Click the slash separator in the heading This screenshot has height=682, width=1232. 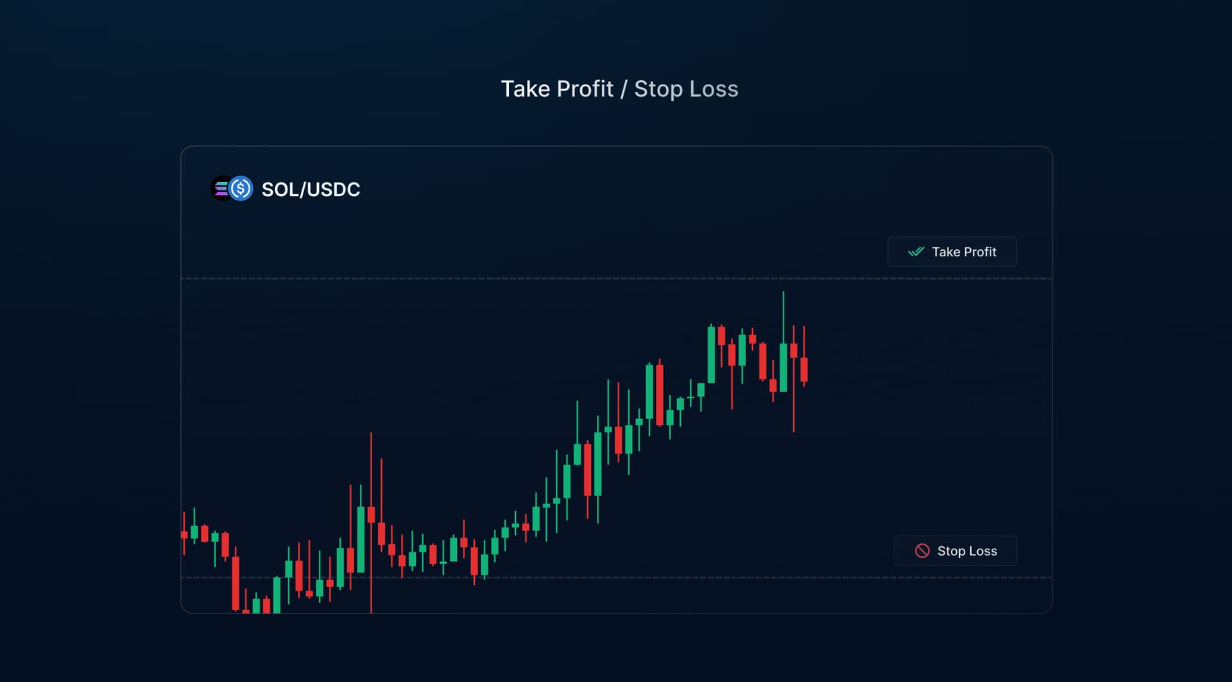pos(624,89)
